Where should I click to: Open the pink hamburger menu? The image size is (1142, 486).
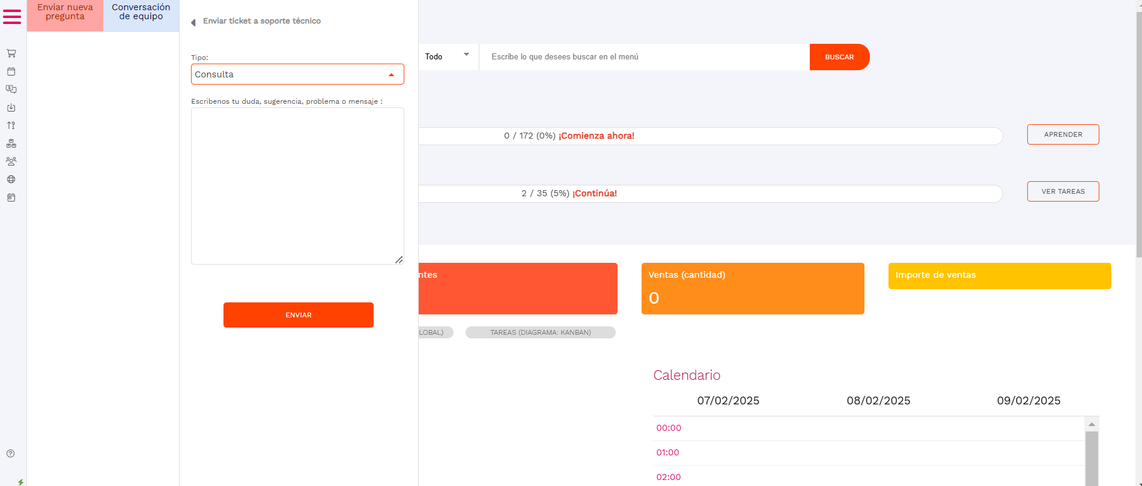coord(12,16)
